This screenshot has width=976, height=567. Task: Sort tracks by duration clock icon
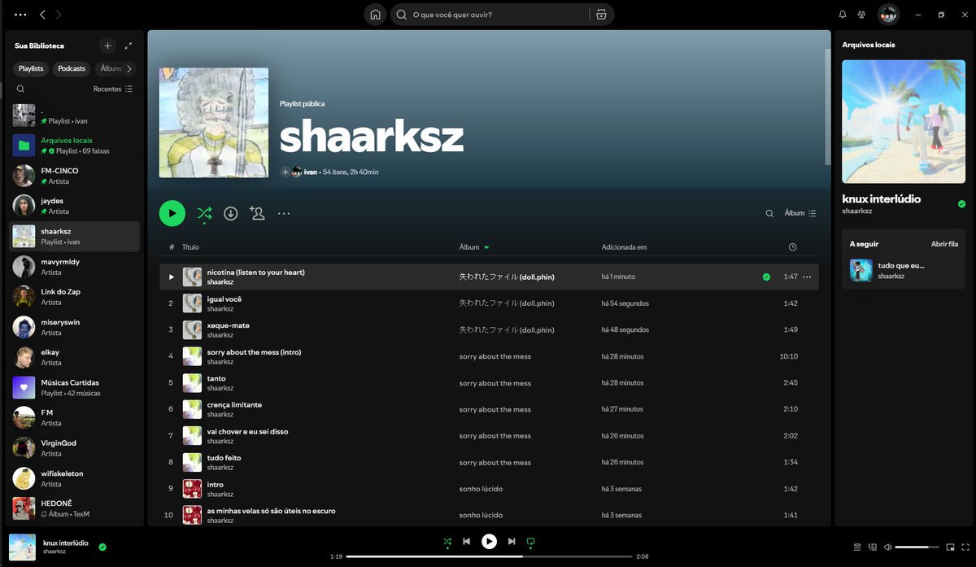(x=793, y=247)
